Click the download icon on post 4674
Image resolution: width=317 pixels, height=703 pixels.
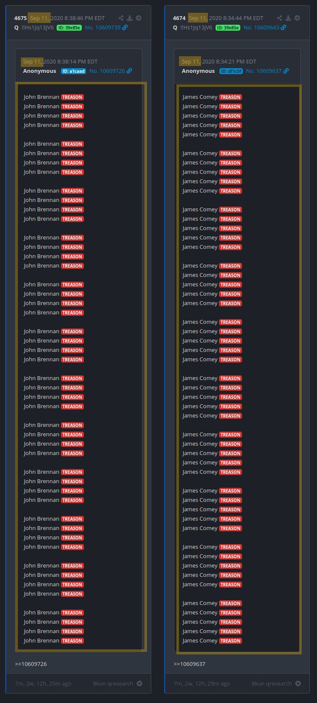click(x=288, y=18)
